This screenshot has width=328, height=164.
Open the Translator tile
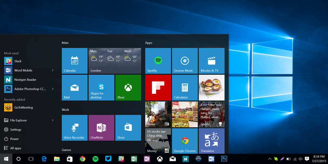coord(212,141)
